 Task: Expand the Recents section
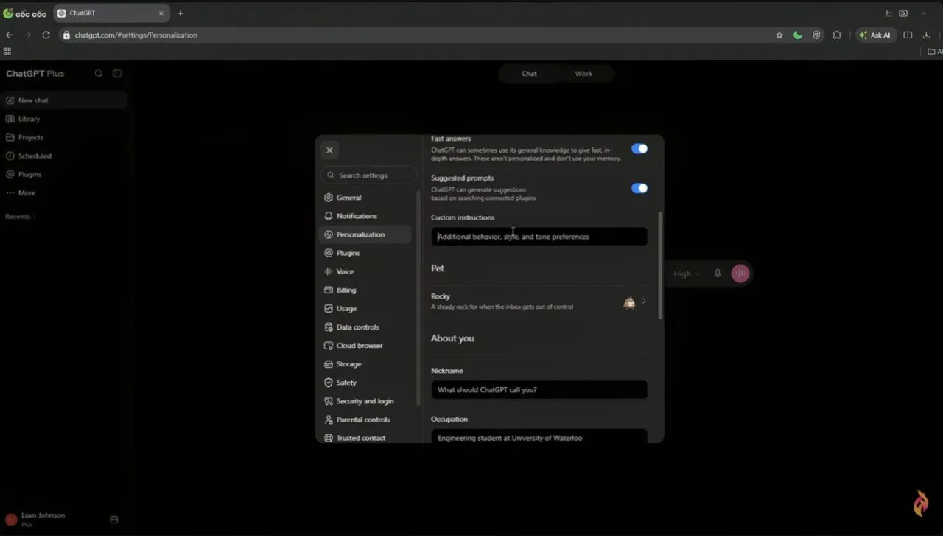21,217
